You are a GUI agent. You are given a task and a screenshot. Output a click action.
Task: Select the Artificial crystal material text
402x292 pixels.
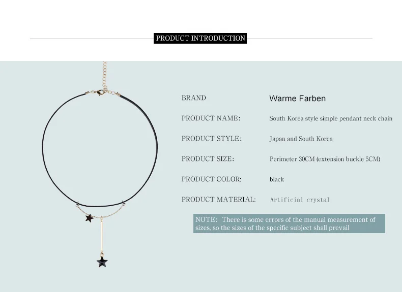(x=299, y=200)
